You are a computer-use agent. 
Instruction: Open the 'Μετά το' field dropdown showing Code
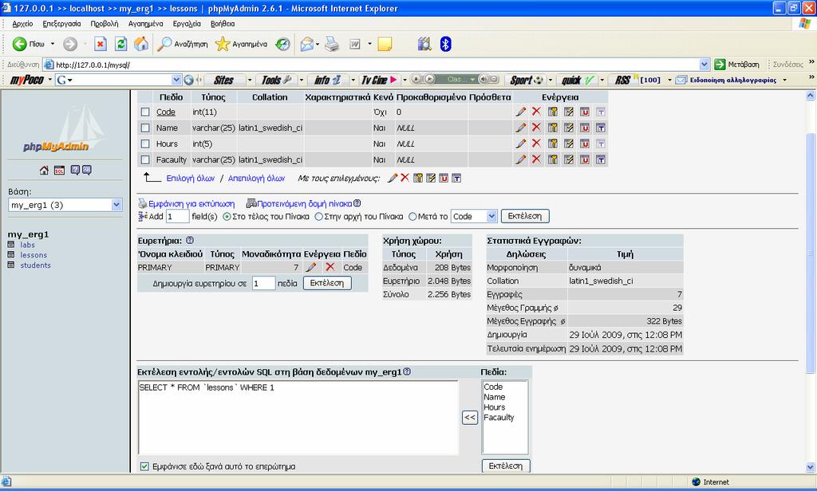[474, 216]
